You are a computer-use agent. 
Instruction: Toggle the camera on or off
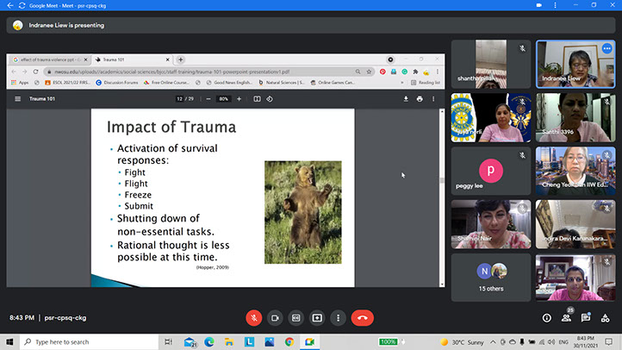pyautogui.click(x=275, y=317)
